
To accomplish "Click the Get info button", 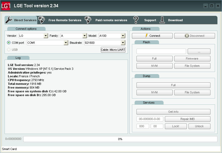I will coord(173,112).
